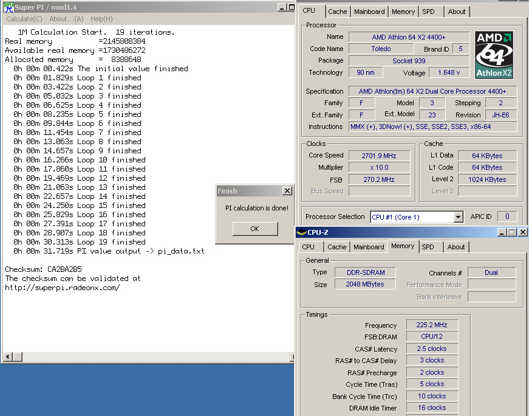Select Memory tab in lower CPU-Z window

[x=403, y=246]
